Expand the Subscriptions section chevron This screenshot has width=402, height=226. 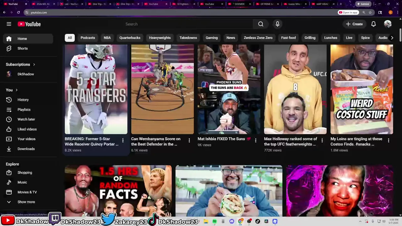[x=34, y=64]
